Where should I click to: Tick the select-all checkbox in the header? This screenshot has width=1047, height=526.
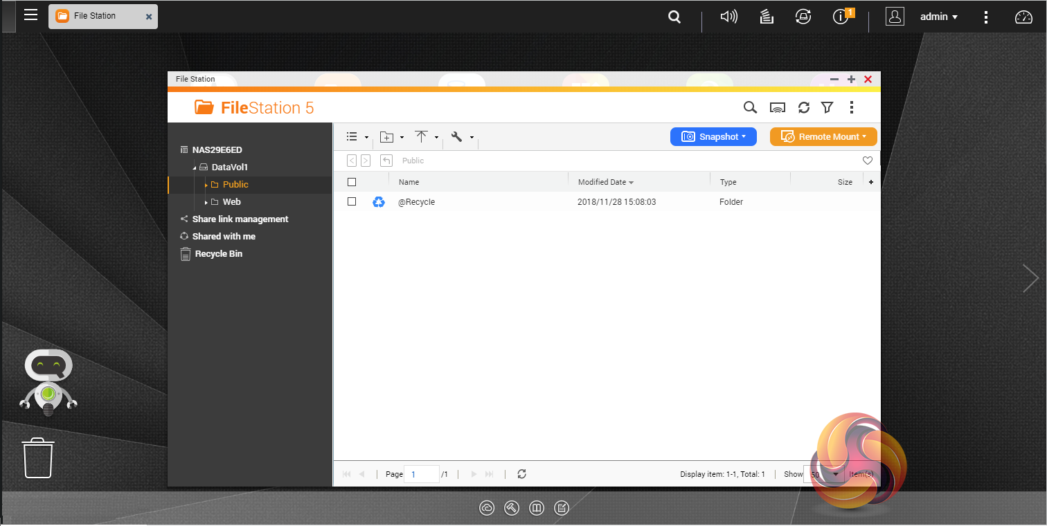[x=352, y=182]
